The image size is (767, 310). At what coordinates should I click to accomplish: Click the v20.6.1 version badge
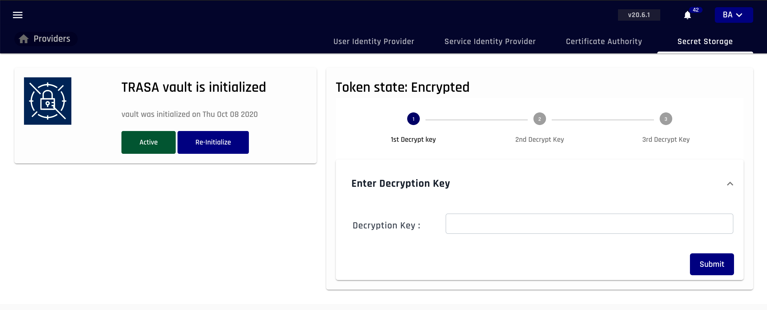[639, 15]
